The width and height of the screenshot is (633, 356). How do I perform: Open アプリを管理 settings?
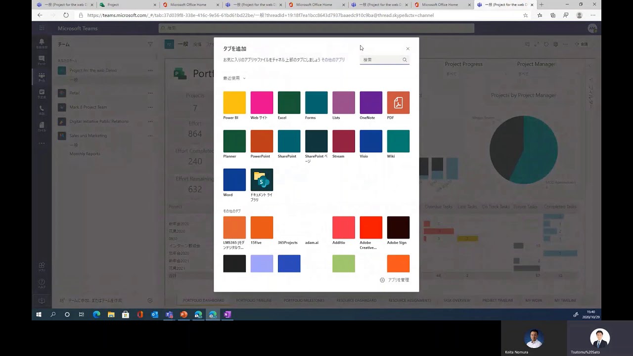click(x=395, y=280)
